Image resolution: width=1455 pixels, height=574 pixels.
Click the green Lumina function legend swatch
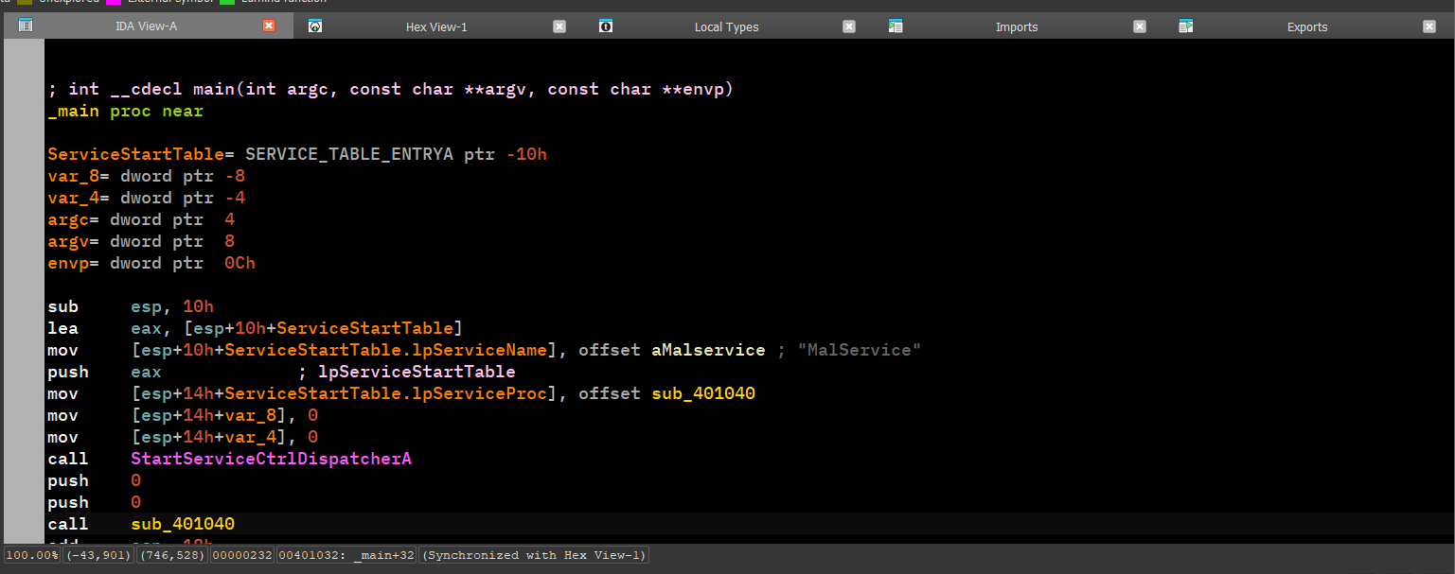tap(227, 3)
